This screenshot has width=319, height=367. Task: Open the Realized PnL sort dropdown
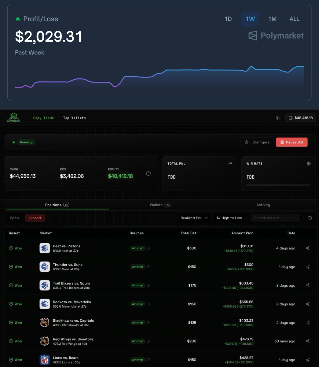194,218
